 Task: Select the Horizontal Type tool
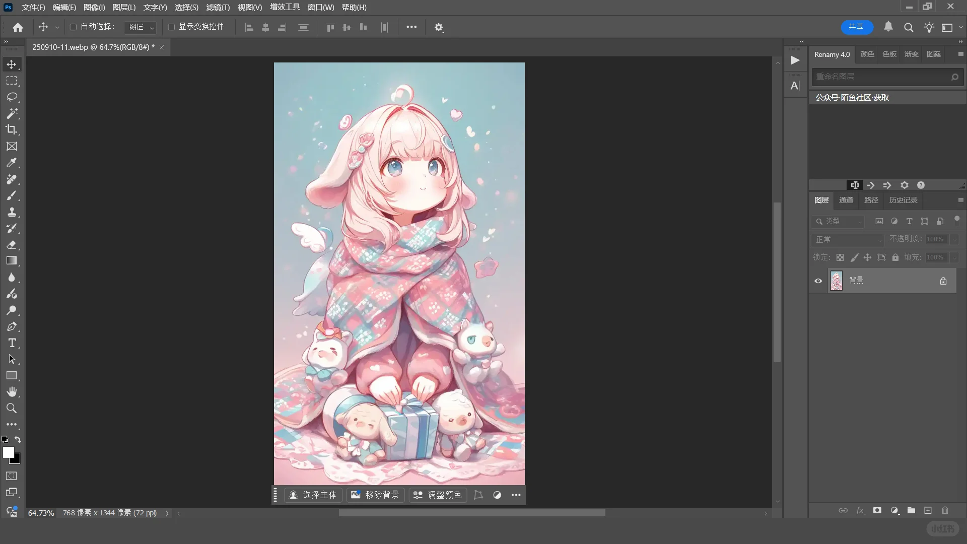(x=12, y=343)
